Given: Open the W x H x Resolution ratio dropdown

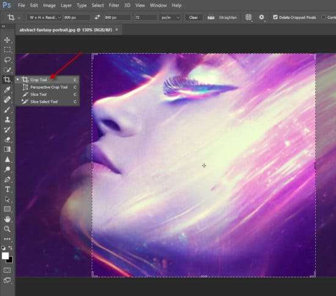Looking at the screenshot, I should point(44,17).
